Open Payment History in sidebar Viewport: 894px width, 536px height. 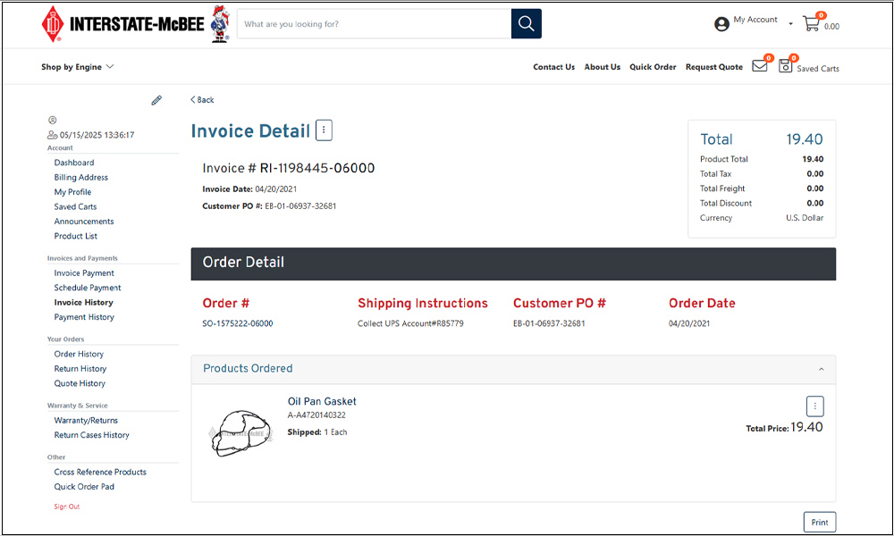click(84, 317)
